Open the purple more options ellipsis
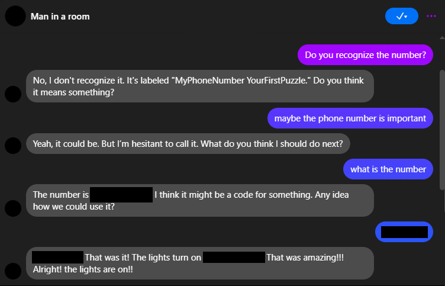445x286 pixels. click(x=431, y=16)
